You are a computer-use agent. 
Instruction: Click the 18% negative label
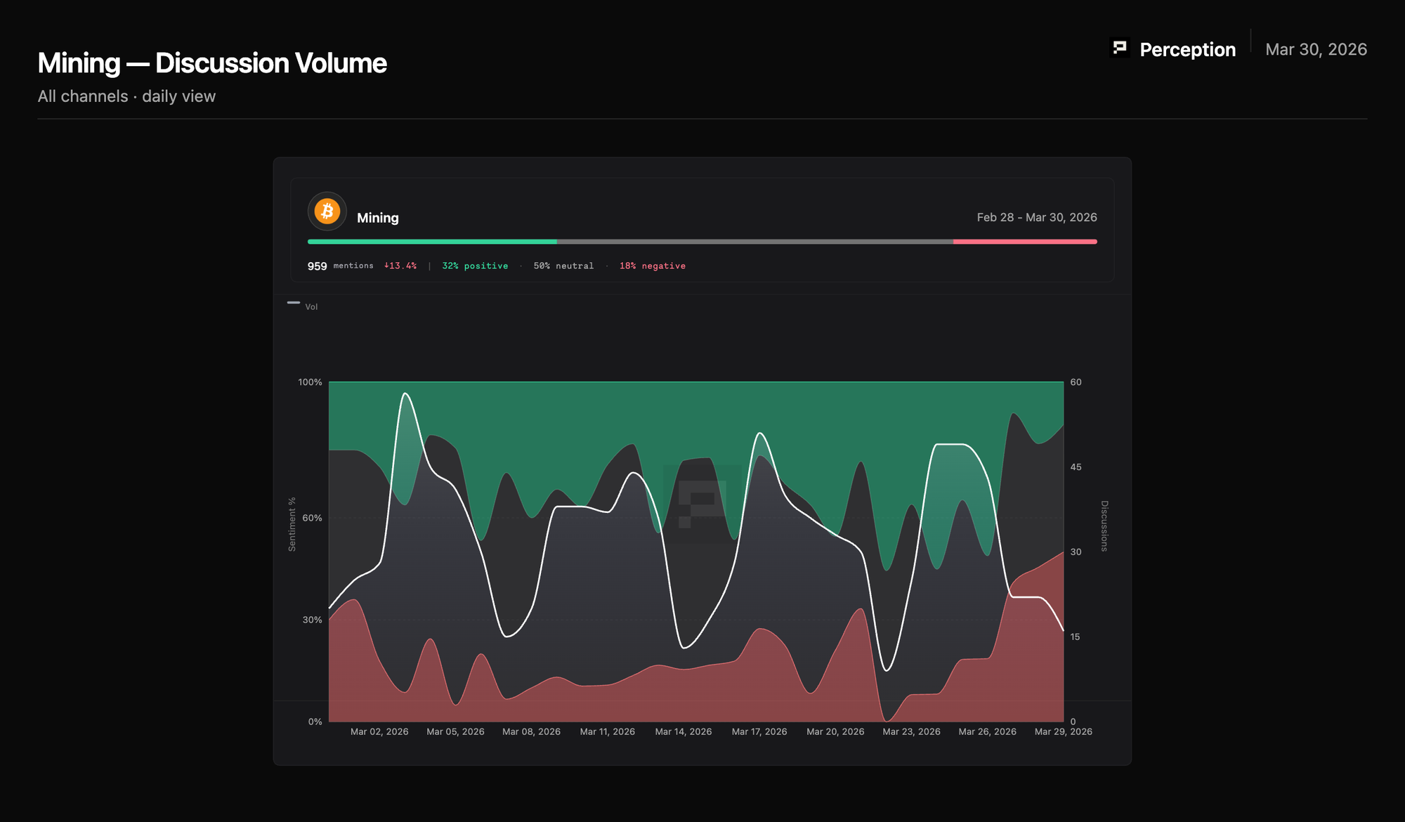(652, 266)
